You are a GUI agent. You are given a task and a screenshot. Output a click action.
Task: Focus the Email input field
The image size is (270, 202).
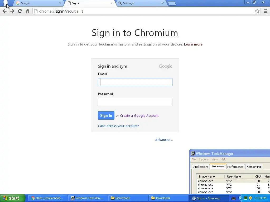(135, 82)
